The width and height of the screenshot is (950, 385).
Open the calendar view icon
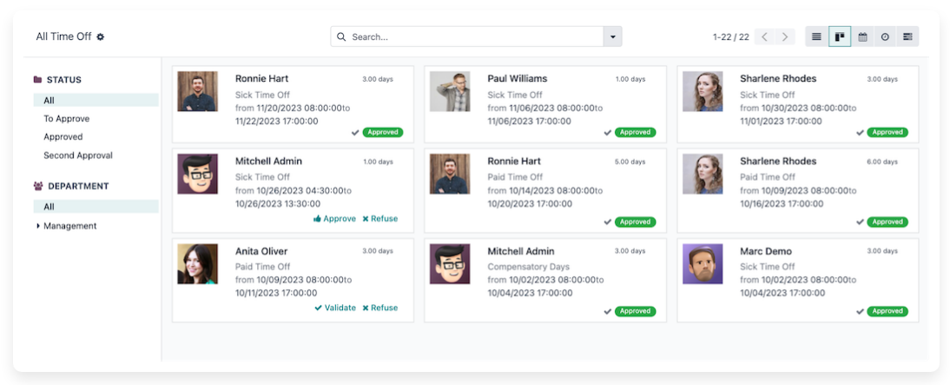pyautogui.click(x=862, y=37)
